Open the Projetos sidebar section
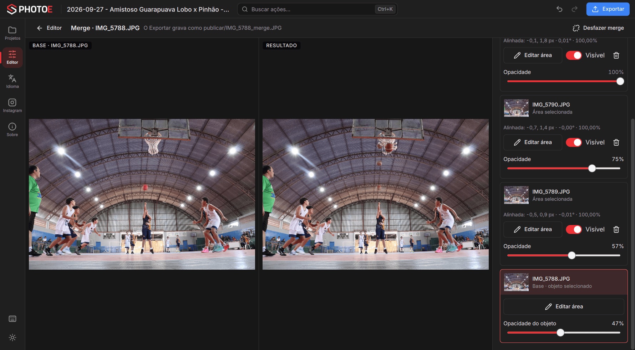Image resolution: width=635 pixels, height=350 pixels. coord(12,33)
